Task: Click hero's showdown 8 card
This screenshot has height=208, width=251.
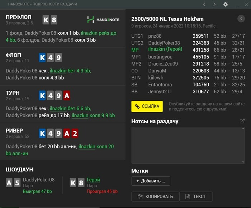Action: 81,183
